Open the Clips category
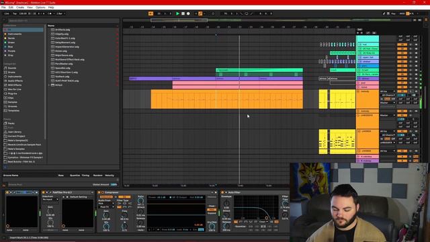 [x=11, y=98]
